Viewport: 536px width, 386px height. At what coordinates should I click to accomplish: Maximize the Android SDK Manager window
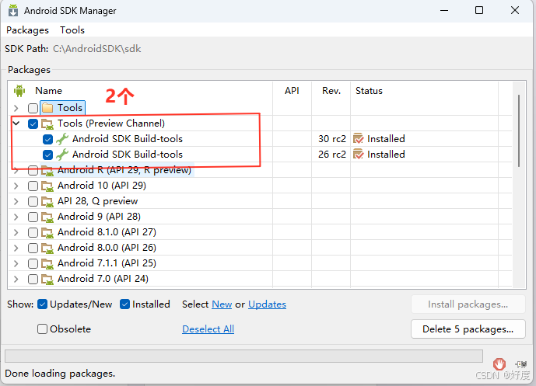pyautogui.click(x=479, y=10)
